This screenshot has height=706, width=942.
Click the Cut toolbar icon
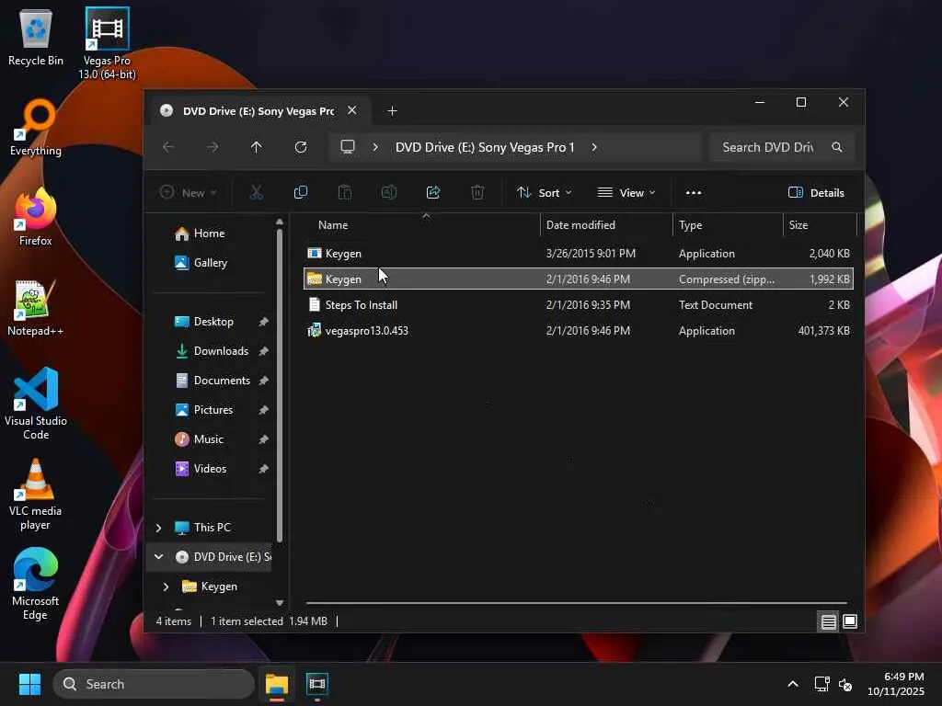(x=257, y=193)
